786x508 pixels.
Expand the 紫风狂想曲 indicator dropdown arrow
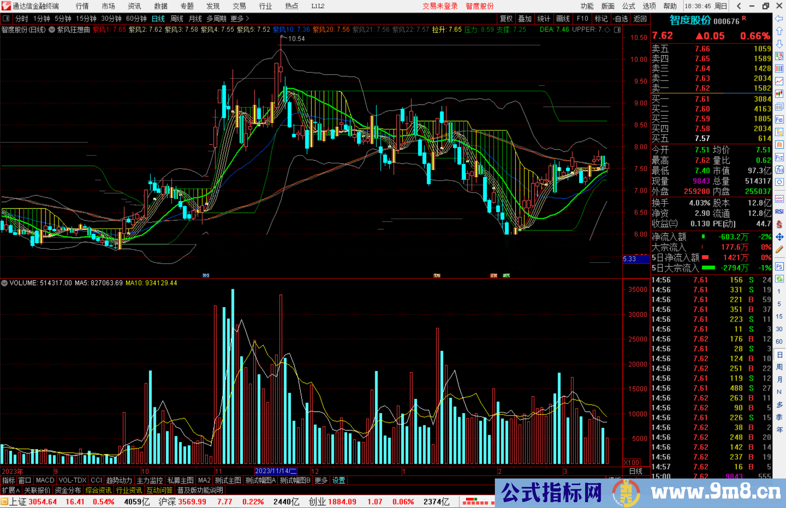tap(52, 29)
